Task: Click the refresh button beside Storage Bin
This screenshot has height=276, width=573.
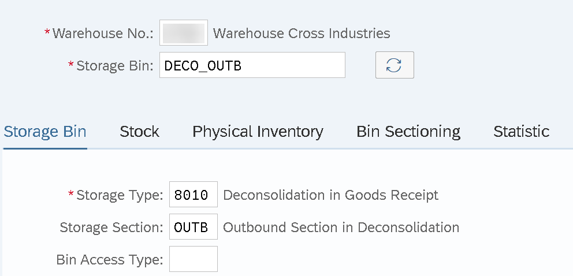Action: click(394, 65)
